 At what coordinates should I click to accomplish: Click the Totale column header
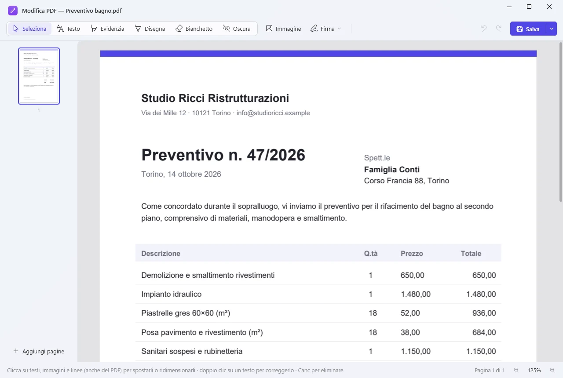[x=471, y=253]
